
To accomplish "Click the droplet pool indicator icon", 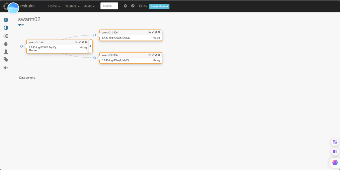I will tap(6, 44).
